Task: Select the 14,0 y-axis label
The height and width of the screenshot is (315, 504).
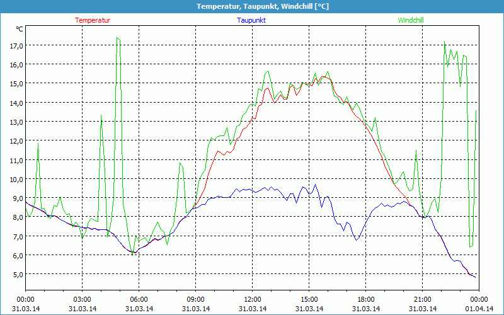Action: click(x=16, y=103)
